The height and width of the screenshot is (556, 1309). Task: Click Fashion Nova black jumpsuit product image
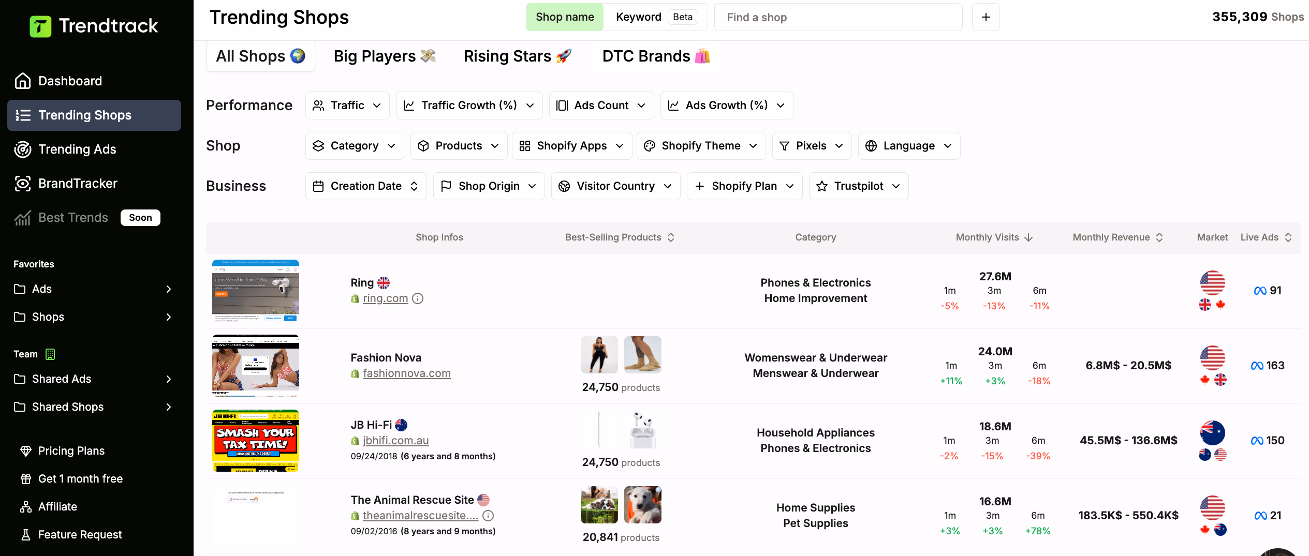pyautogui.click(x=599, y=355)
